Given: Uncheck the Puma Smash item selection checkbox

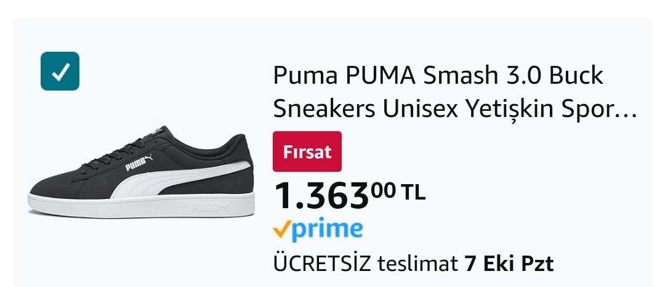Looking at the screenshot, I should tap(60, 71).
